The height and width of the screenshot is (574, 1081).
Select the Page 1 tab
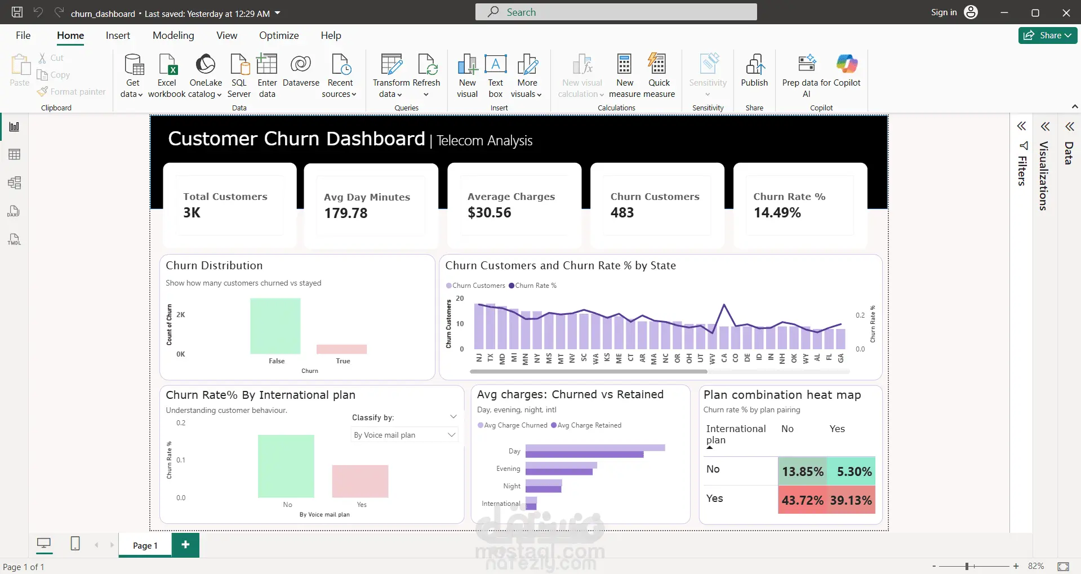click(145, 545)
